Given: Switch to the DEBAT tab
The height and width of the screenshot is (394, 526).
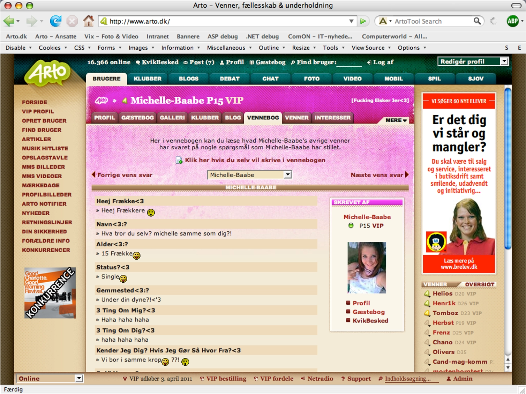Looking at the screenshot, I should [230, 79].
